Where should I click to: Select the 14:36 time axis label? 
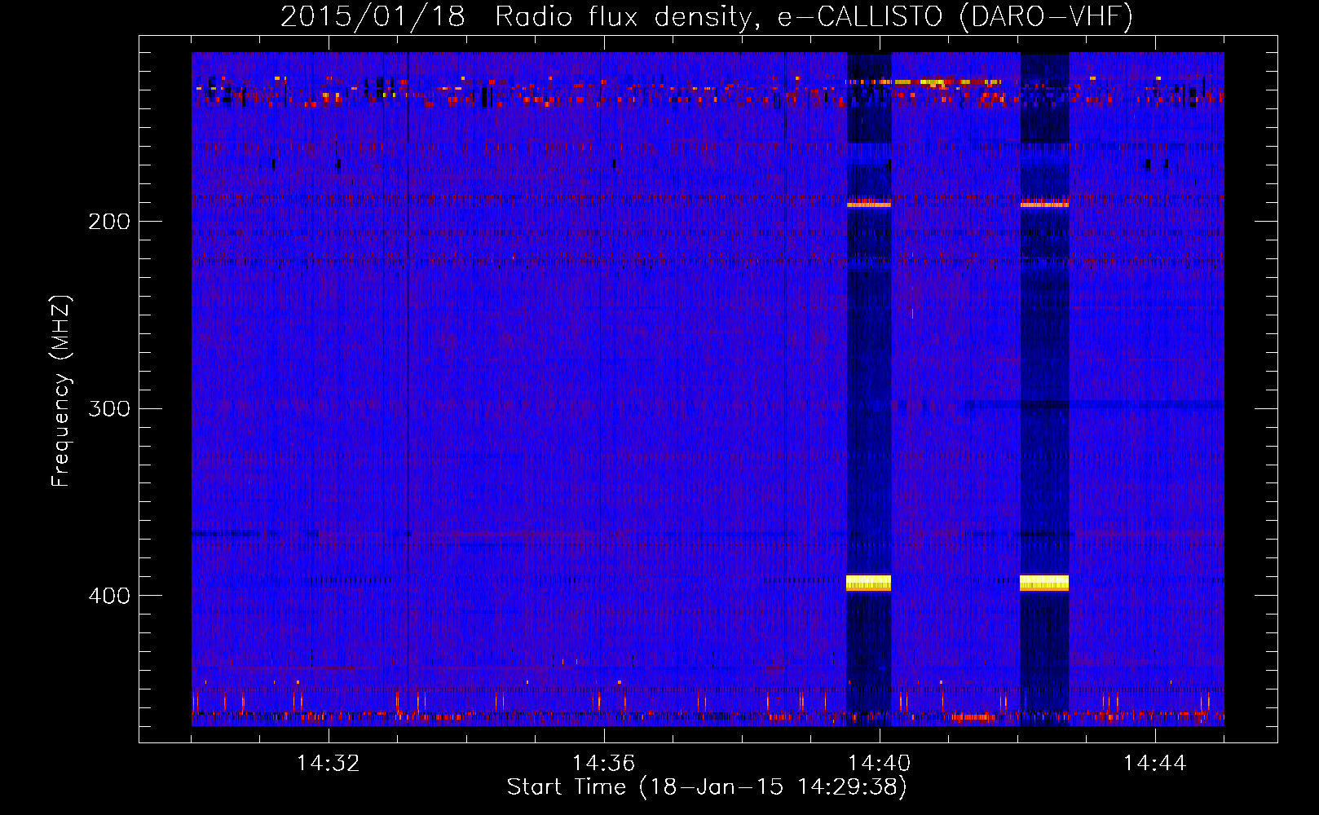tap(604, 763)
